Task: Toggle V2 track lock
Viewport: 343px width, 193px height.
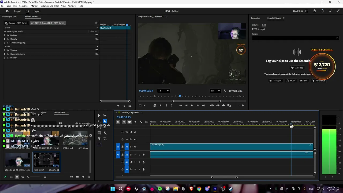Action: click(x=122, y=139)
